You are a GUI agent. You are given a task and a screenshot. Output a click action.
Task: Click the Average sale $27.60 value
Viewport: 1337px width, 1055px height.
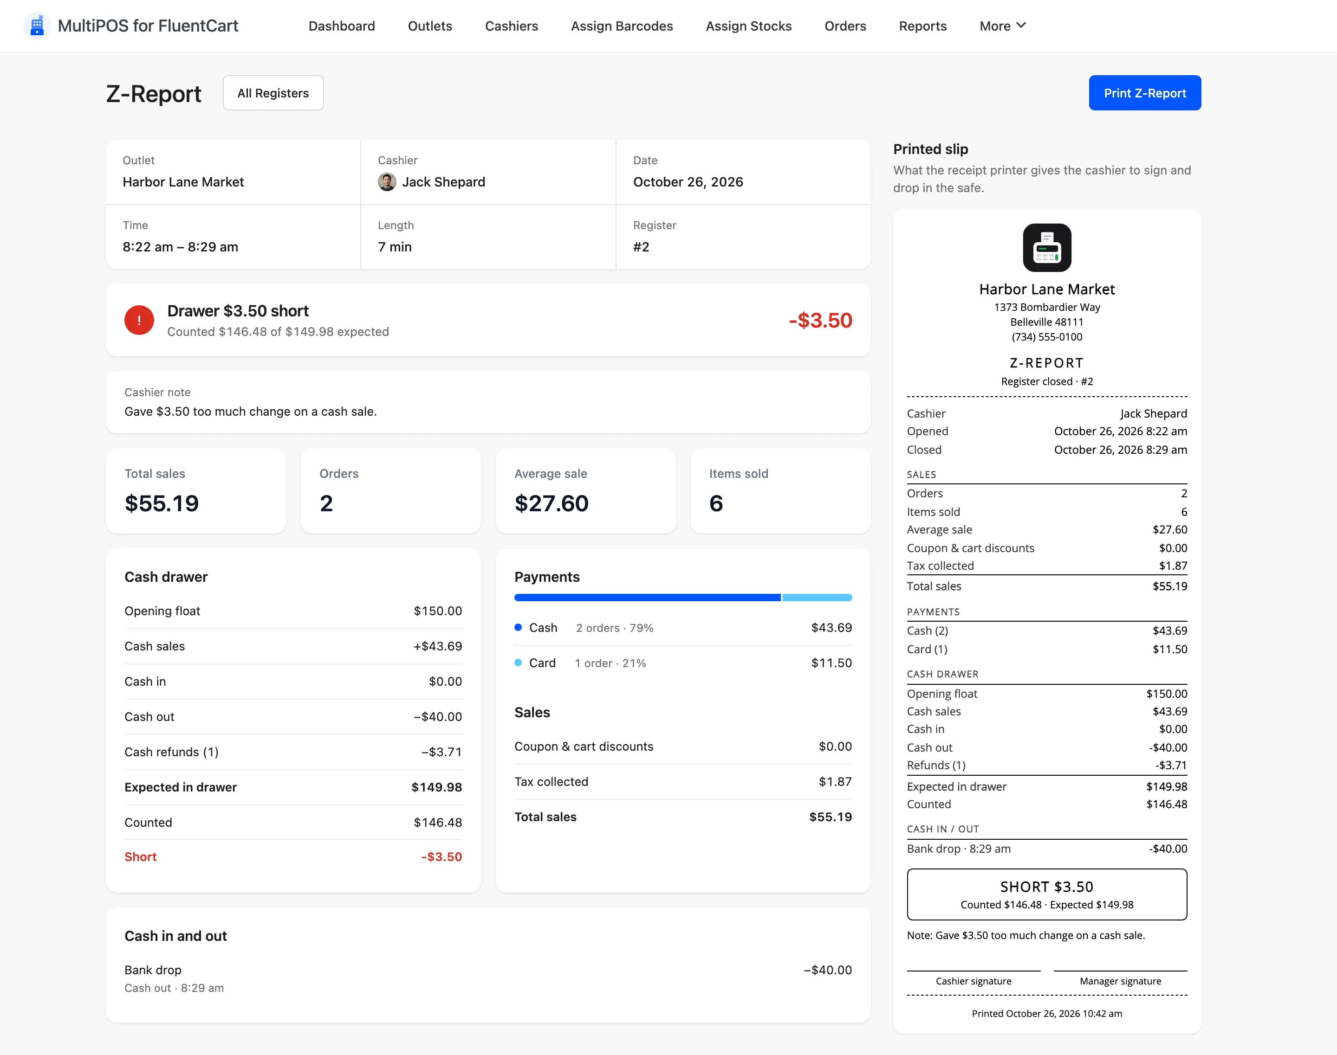(552, 503)
